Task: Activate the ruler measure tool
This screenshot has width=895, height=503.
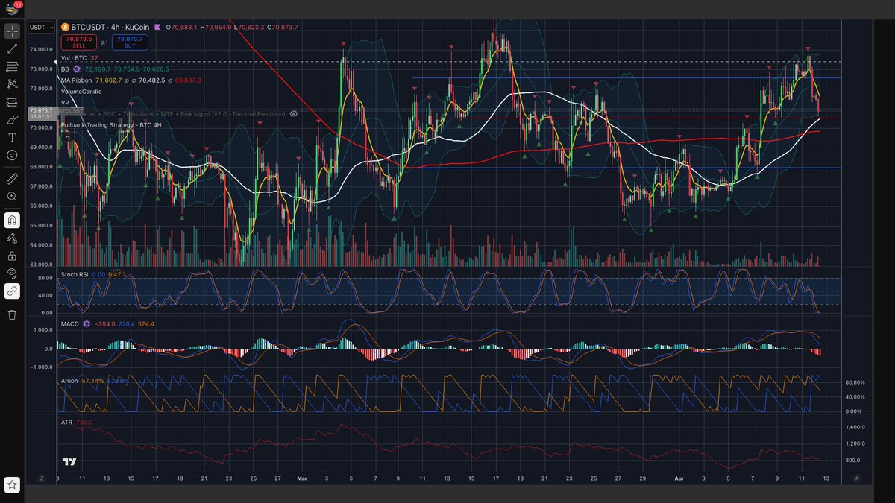Action: click(12, 179)
